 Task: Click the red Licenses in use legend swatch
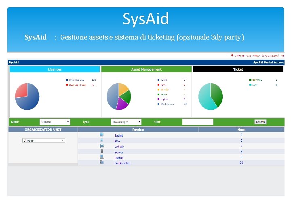(67, 85)
